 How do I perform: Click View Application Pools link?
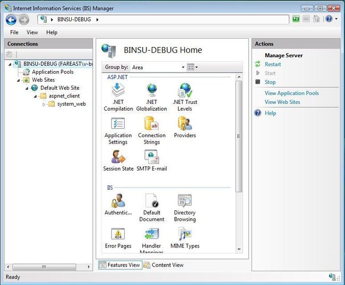(291, 93)
